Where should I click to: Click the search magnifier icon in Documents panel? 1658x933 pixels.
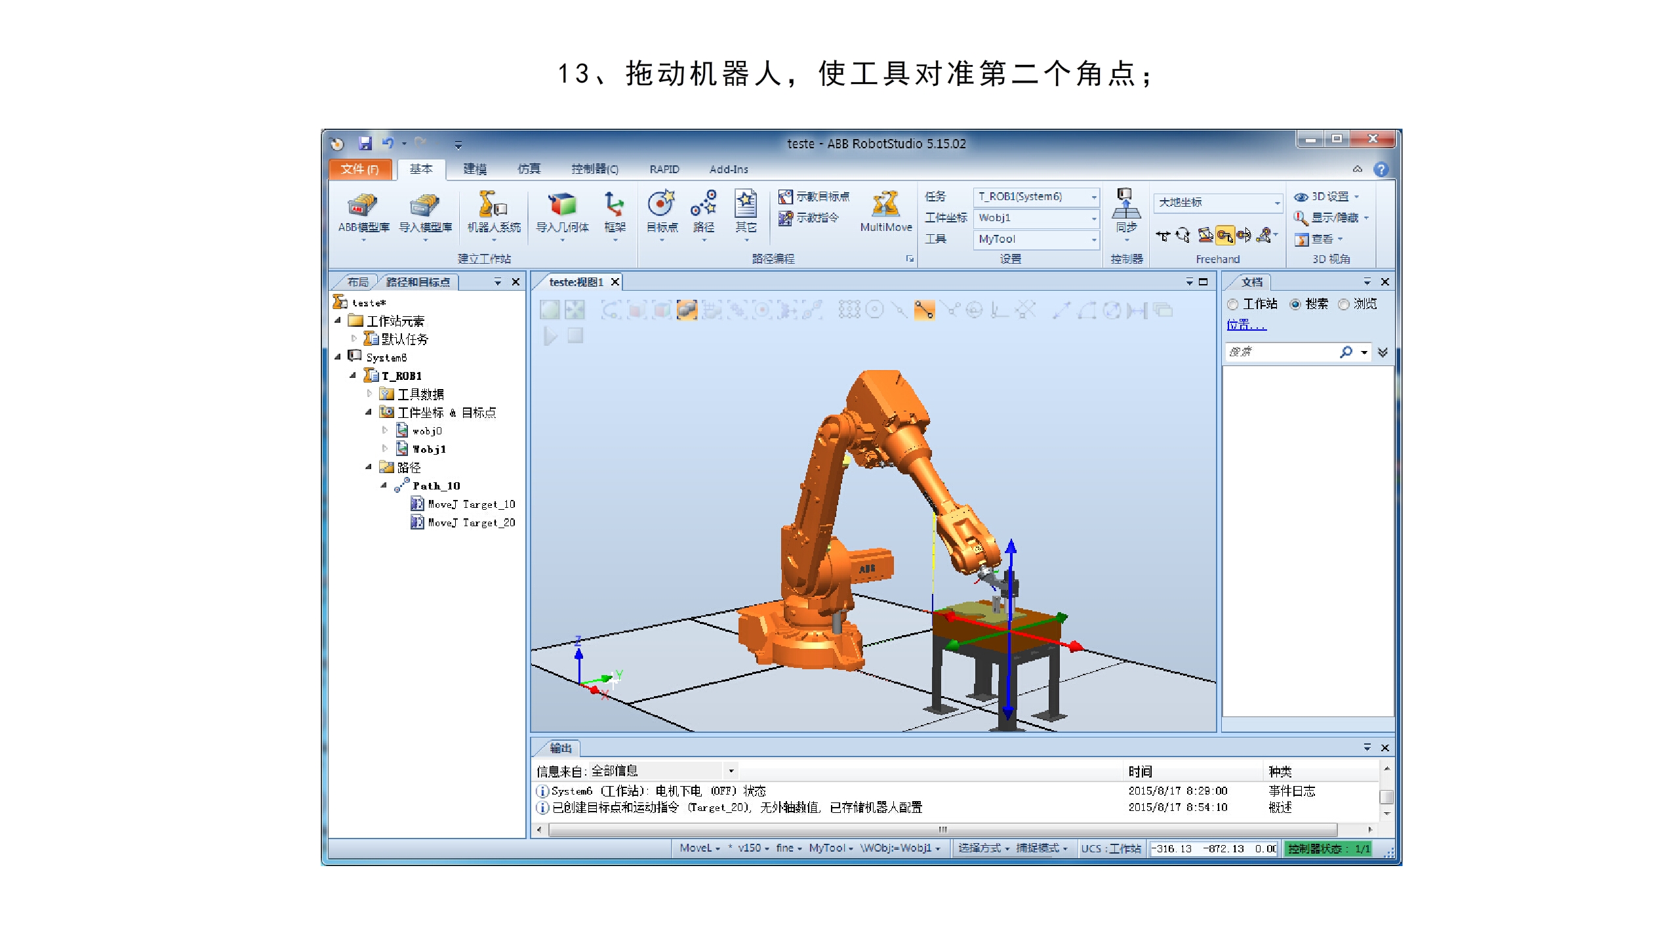coord(1346,352)
